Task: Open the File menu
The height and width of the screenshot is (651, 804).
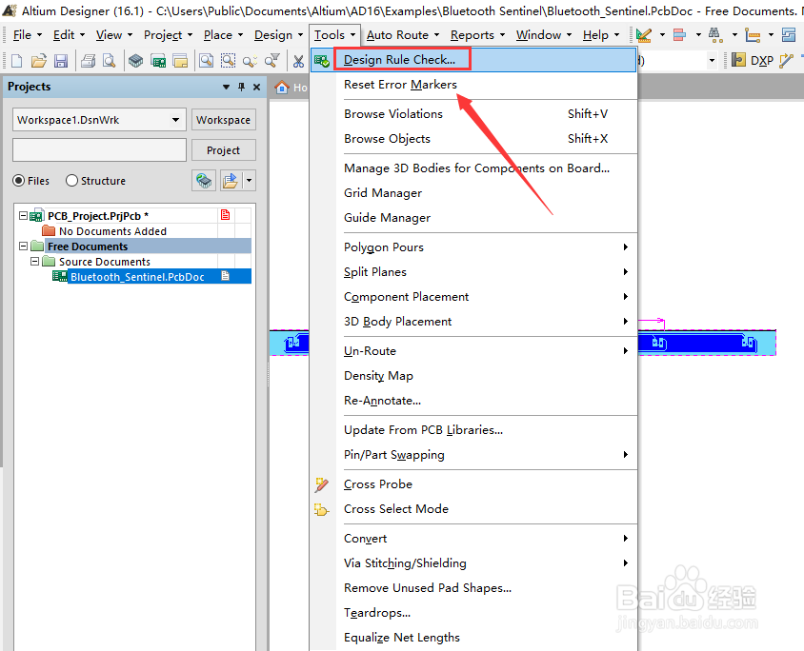Action: click(27, 35)
